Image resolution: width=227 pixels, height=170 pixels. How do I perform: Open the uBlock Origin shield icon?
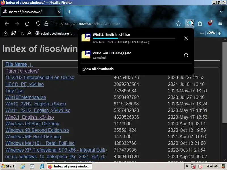[210, 23]
